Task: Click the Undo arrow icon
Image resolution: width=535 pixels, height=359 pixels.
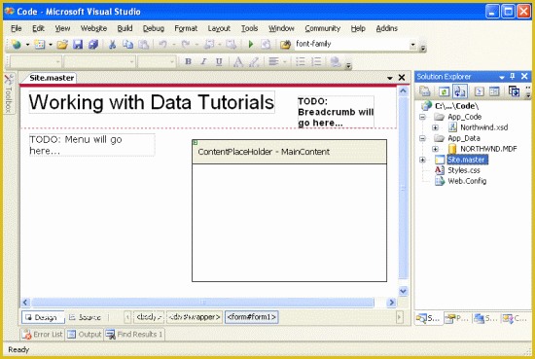Action: tap(163, 45)
